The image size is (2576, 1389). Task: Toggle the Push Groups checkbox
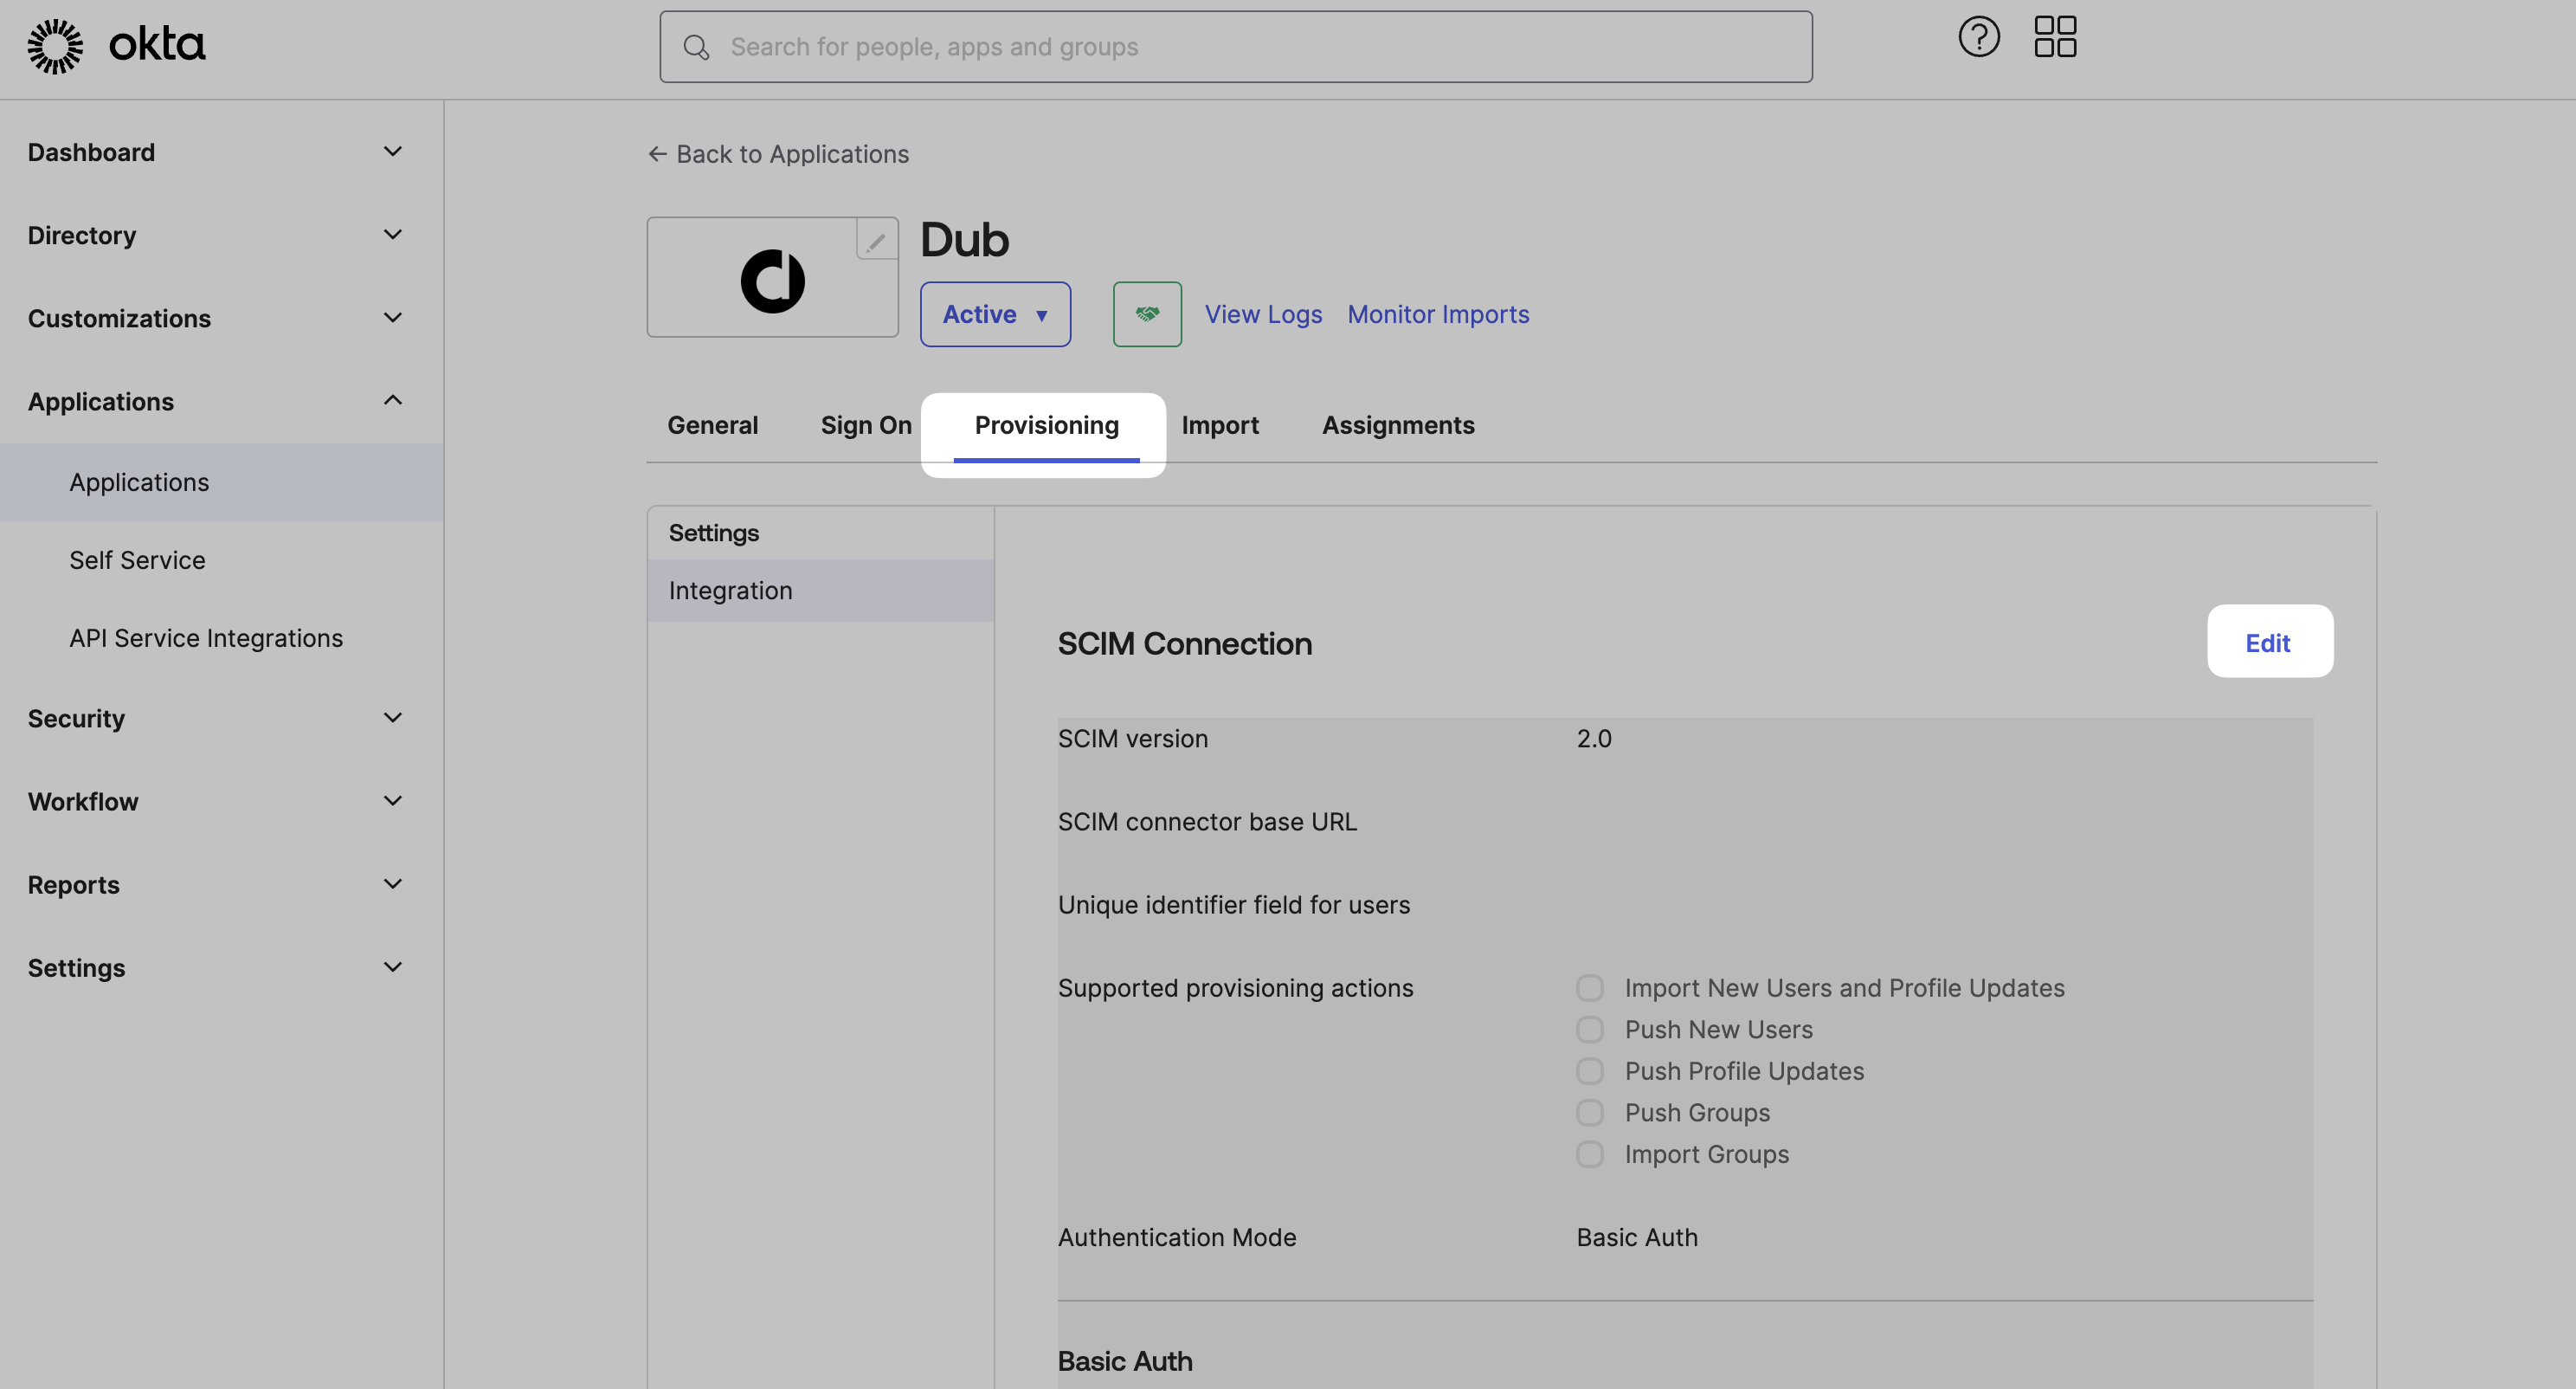click(x=1590, y=1113)
